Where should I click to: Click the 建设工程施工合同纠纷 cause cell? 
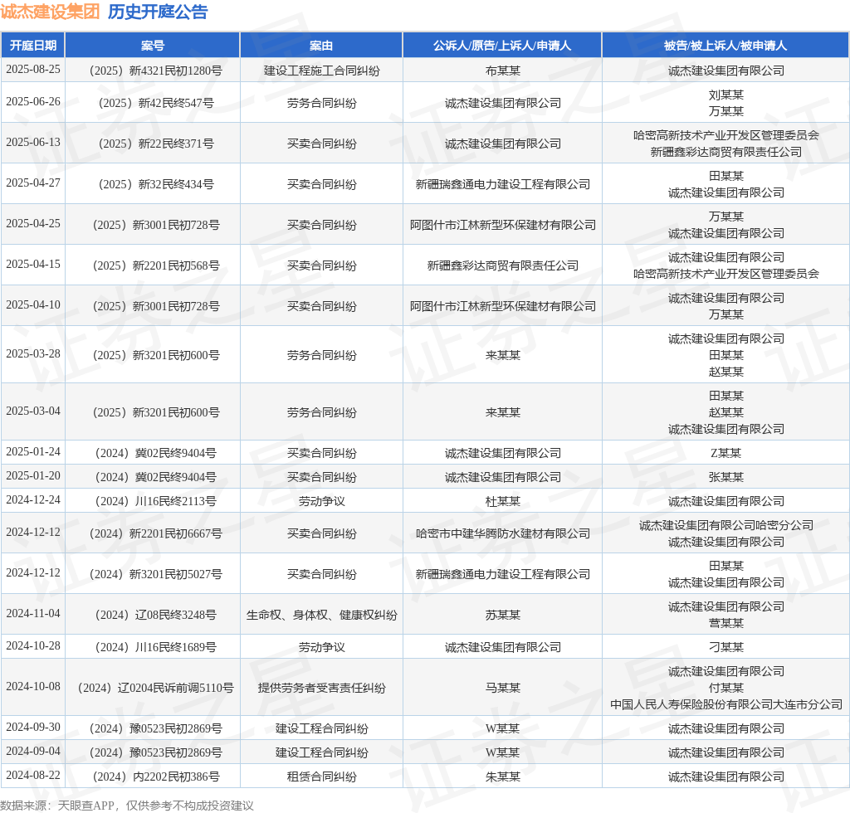321,71
